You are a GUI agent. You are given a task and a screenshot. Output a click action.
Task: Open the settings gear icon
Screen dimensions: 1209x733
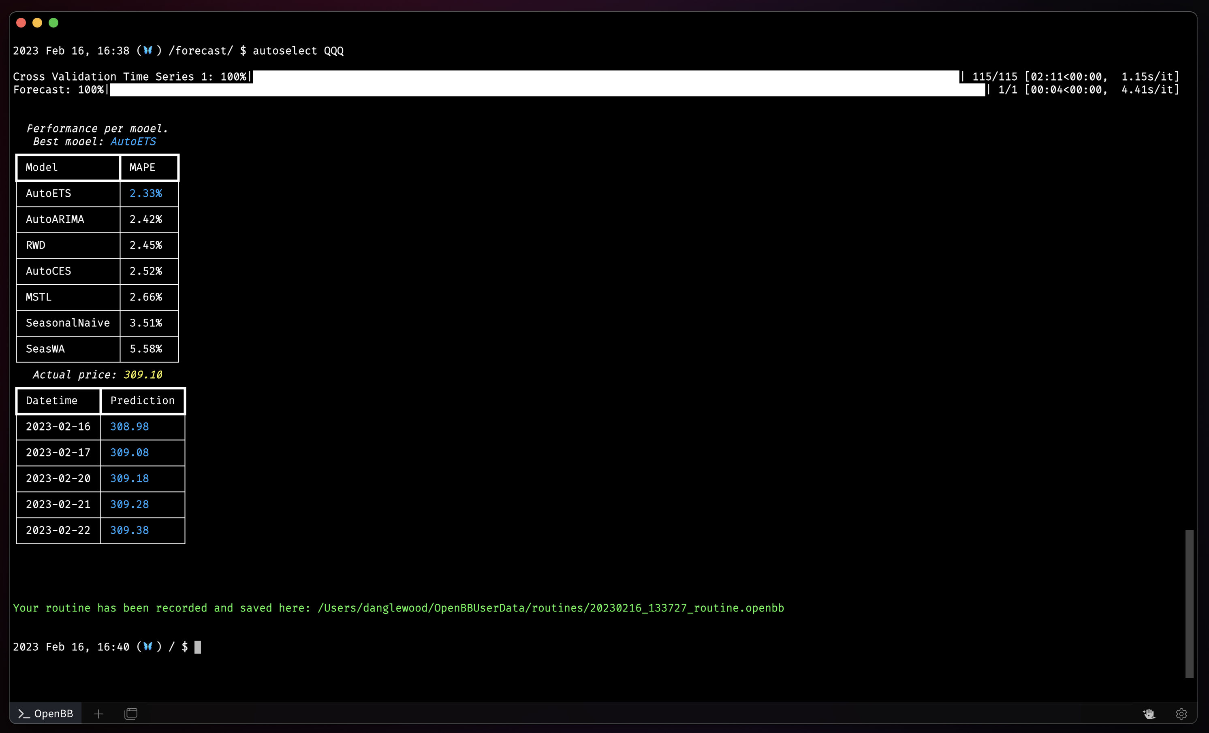tap(1181, 714)
